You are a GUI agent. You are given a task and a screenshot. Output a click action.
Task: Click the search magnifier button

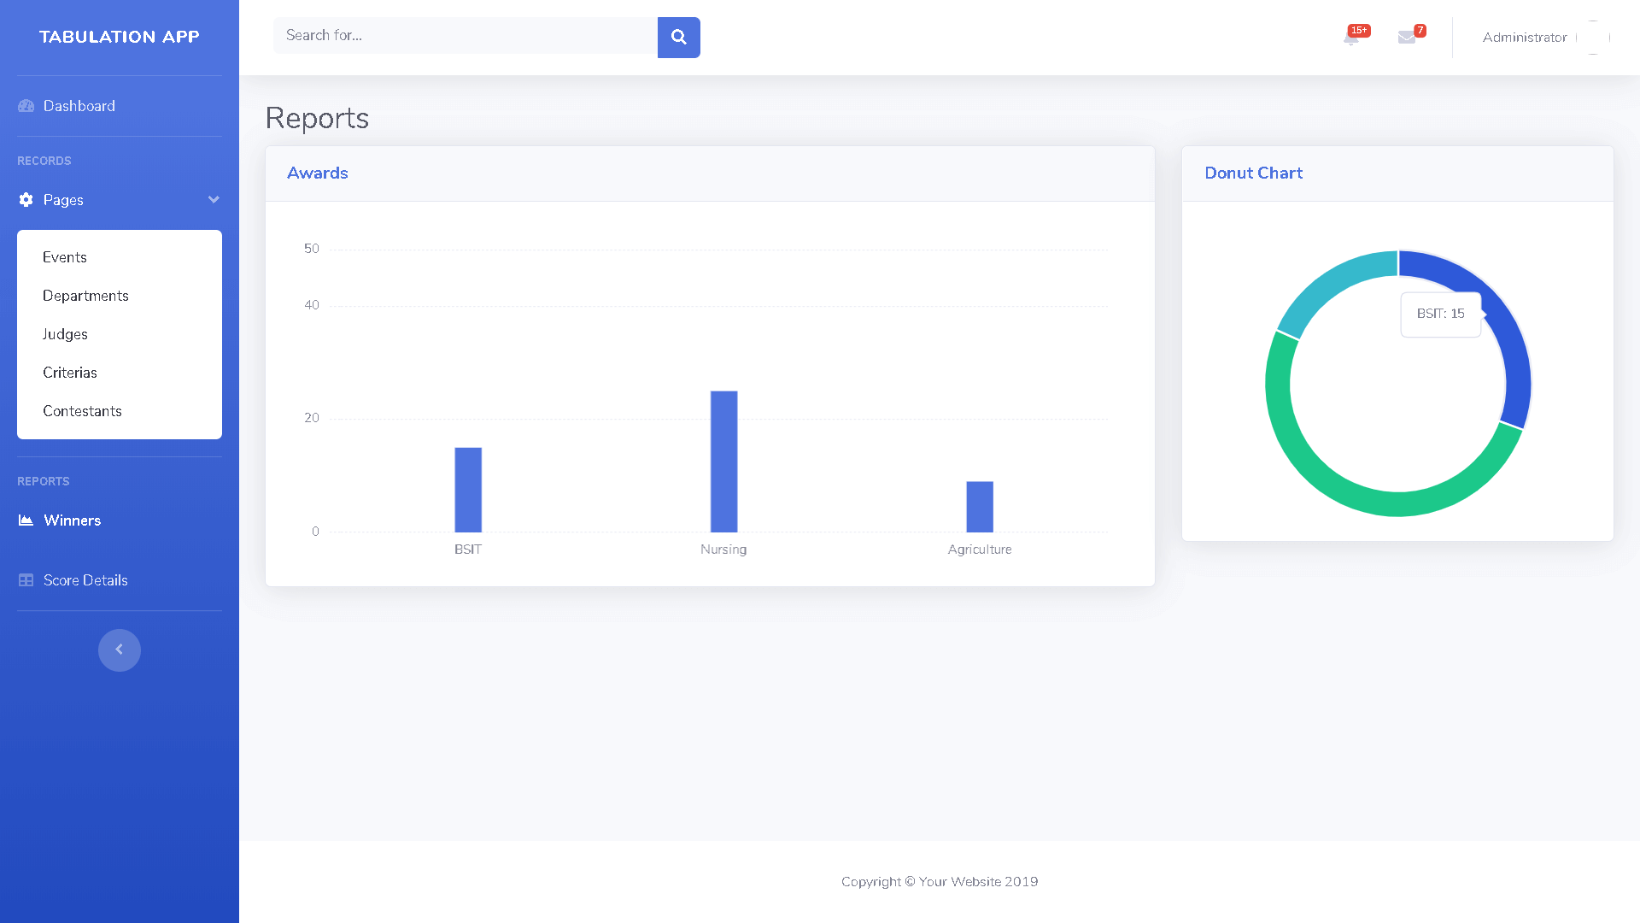coord(678,36)
